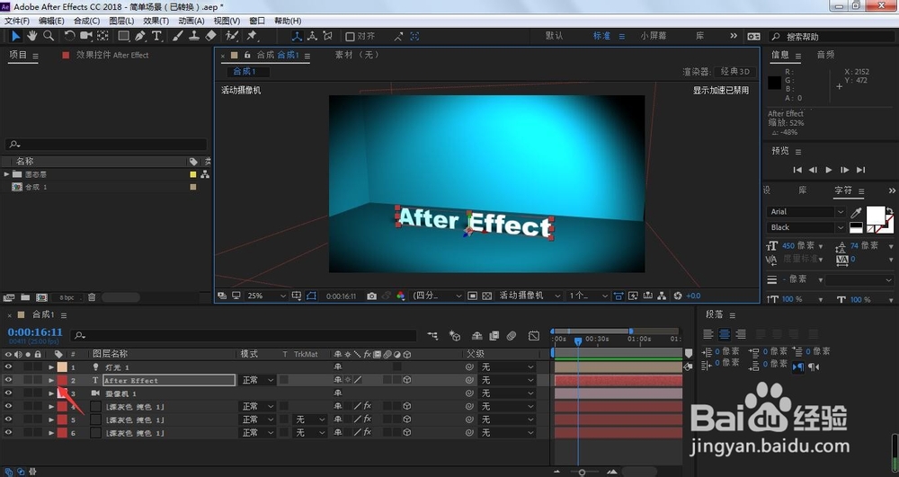Switch to World Axis mode
This screenshot has height=477, width=899.
click(312, 36)
